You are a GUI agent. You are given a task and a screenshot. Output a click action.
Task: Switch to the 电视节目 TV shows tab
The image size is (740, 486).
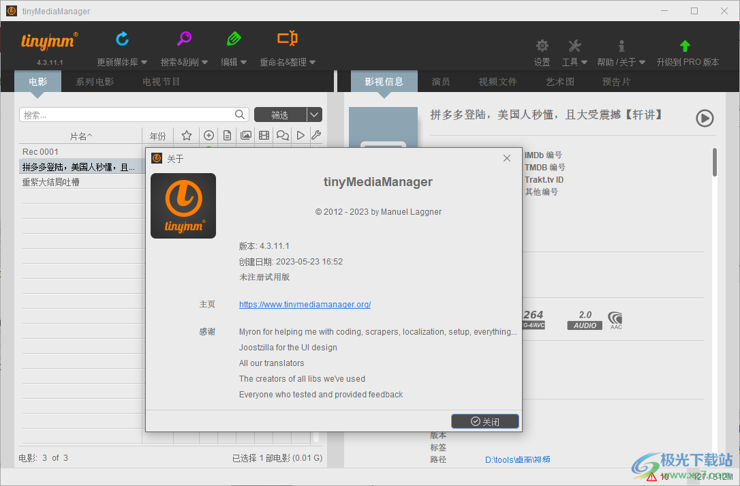pos(161,82)
